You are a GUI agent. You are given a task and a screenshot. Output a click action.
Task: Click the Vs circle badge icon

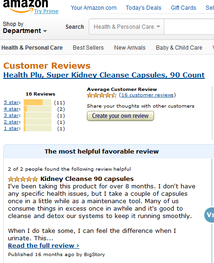pos(209,215)
